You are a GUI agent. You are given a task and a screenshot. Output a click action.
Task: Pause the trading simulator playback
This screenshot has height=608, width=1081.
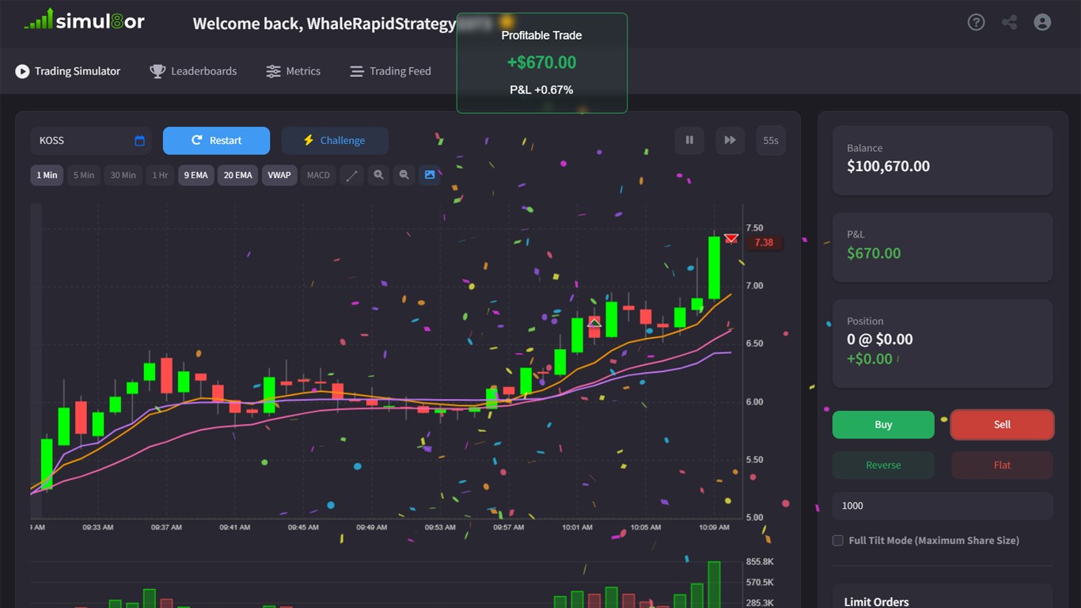coord(688,140)
